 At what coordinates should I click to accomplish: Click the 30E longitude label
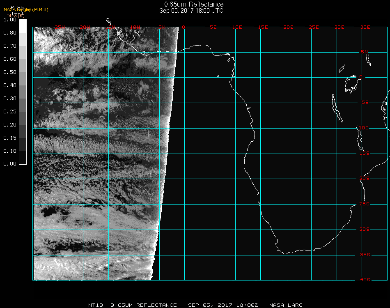click(x=339, y=27)
